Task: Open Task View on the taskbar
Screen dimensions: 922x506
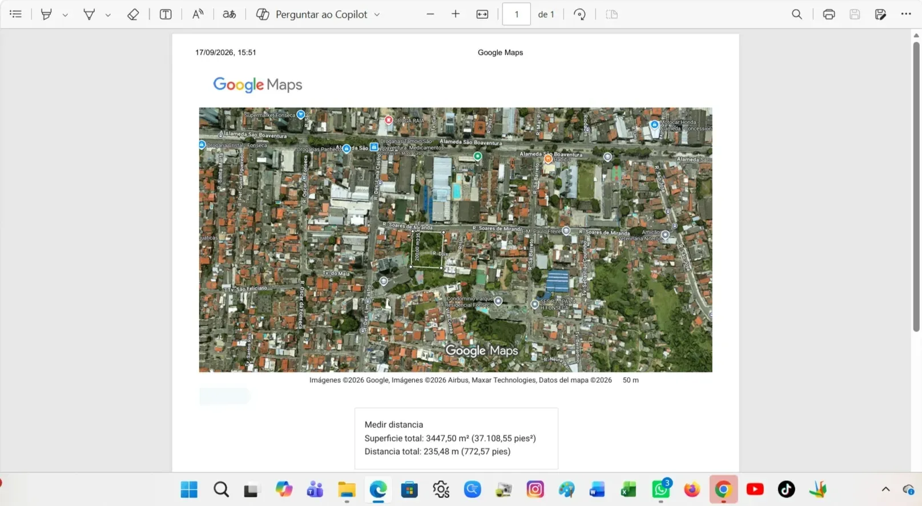Action: (251, 490)
